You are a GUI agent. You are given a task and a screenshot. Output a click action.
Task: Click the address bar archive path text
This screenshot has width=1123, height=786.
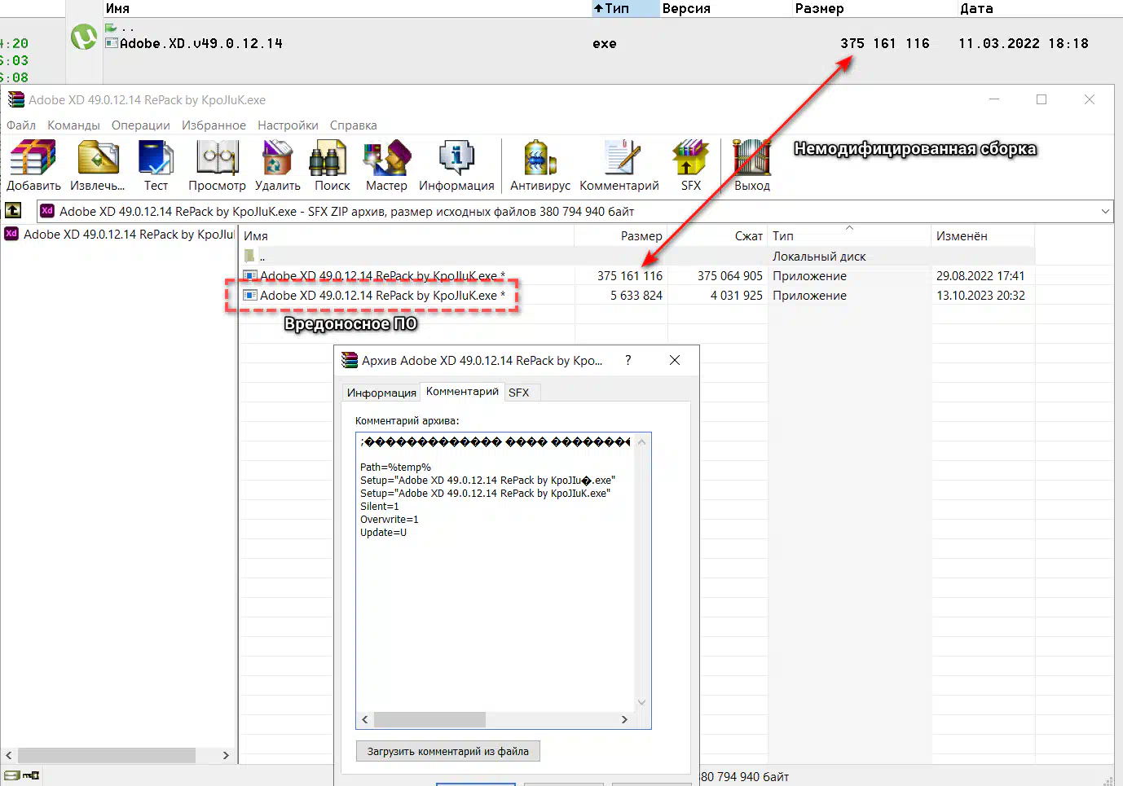346,211
